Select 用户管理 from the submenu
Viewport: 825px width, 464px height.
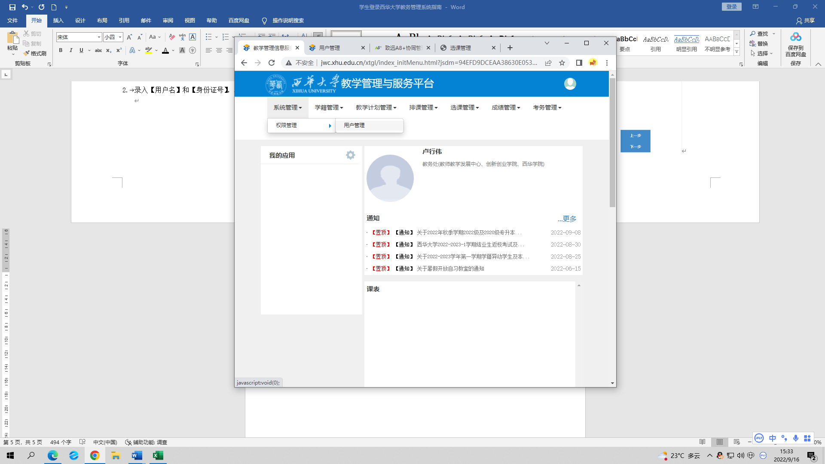pyautogui.click(x=354, y=125)
